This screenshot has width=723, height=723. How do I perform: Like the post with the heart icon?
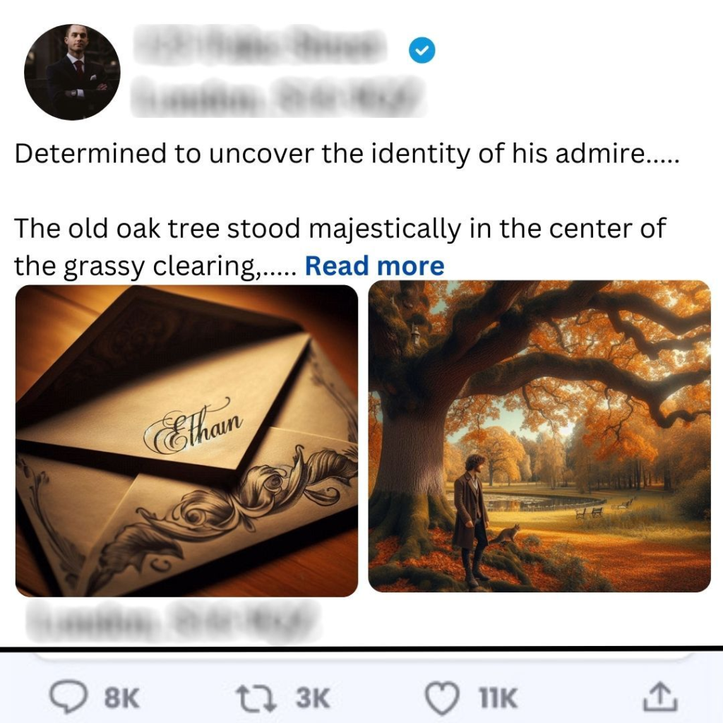tap(442, 698)
